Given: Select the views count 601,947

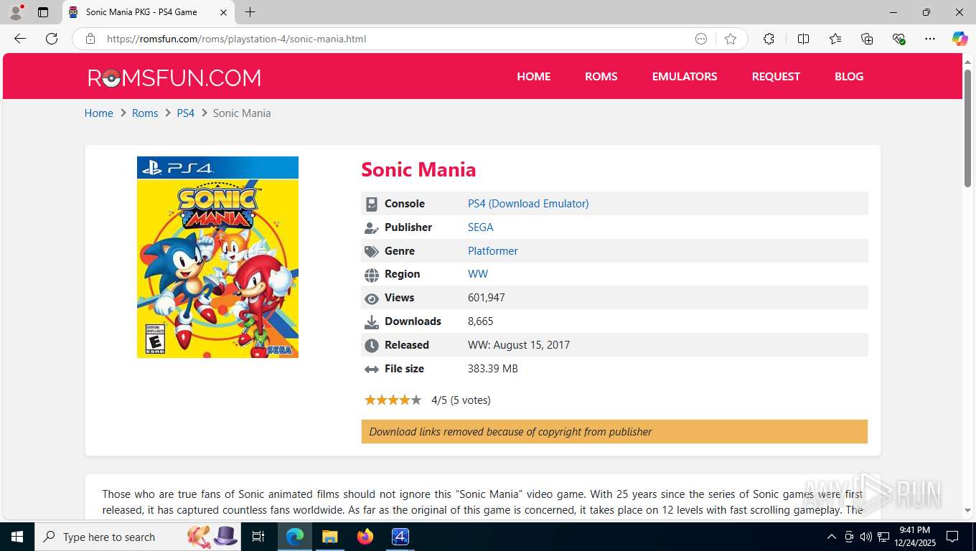Looking at the screenshot, I should [x=487, y=298].
